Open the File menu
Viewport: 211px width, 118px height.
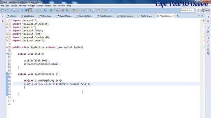point(2,6)
